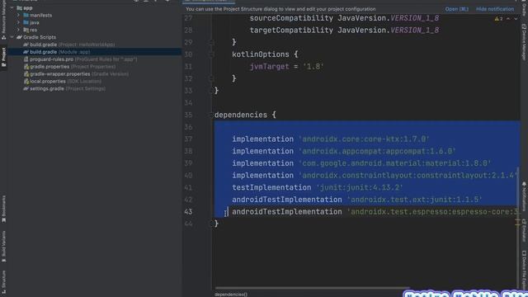Open the Project tool window tab
Screen dimensions: 528x297
[x=3, y=57]
